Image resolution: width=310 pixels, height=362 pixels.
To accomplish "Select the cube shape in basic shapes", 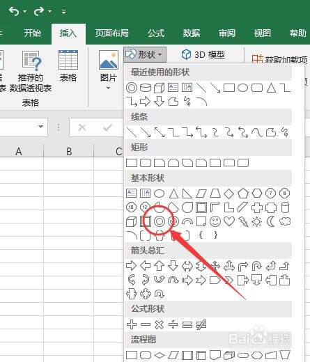I will [x=132, y=221].
